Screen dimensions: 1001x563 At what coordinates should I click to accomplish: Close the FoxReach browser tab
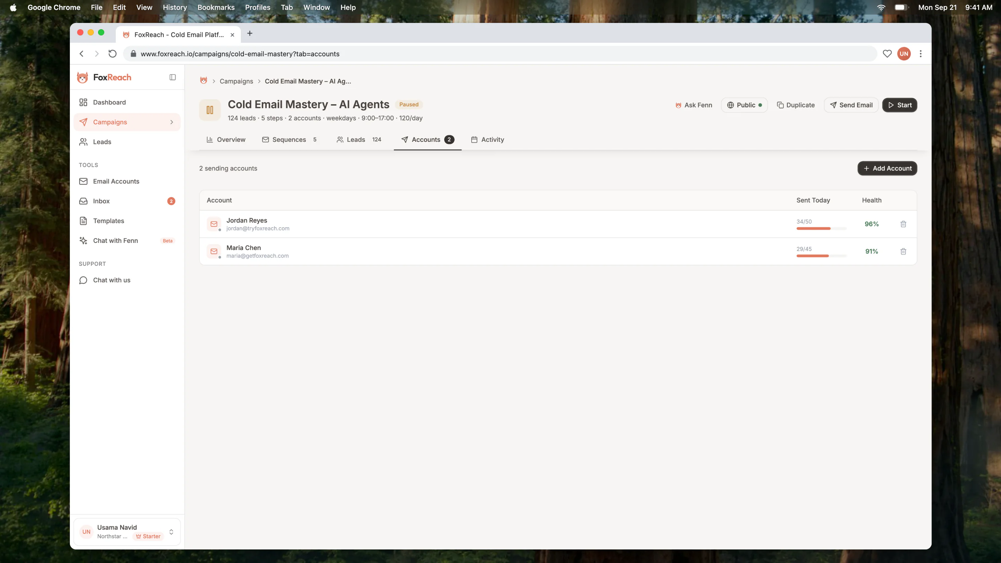pyautogui.click(x=232, y=35)
